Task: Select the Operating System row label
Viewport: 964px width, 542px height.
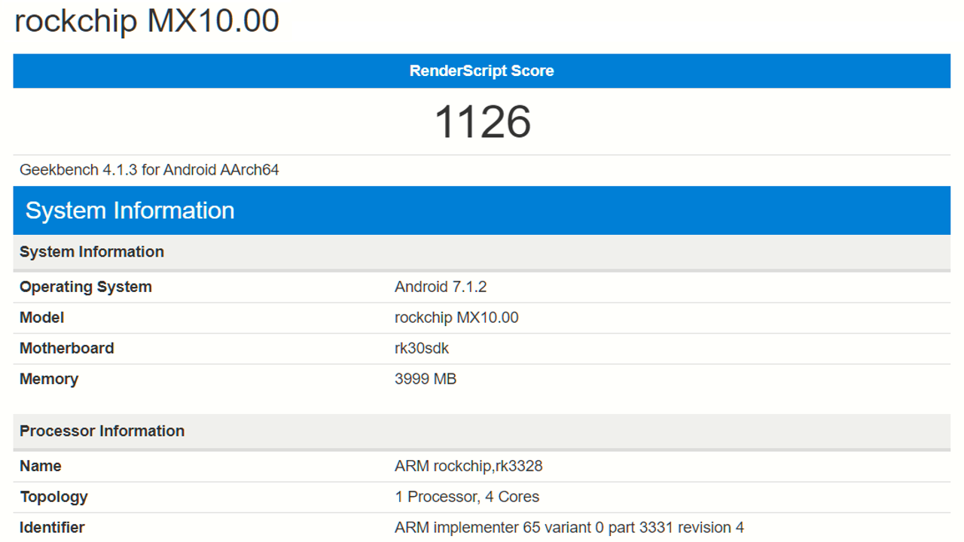Action: [86, 287]
